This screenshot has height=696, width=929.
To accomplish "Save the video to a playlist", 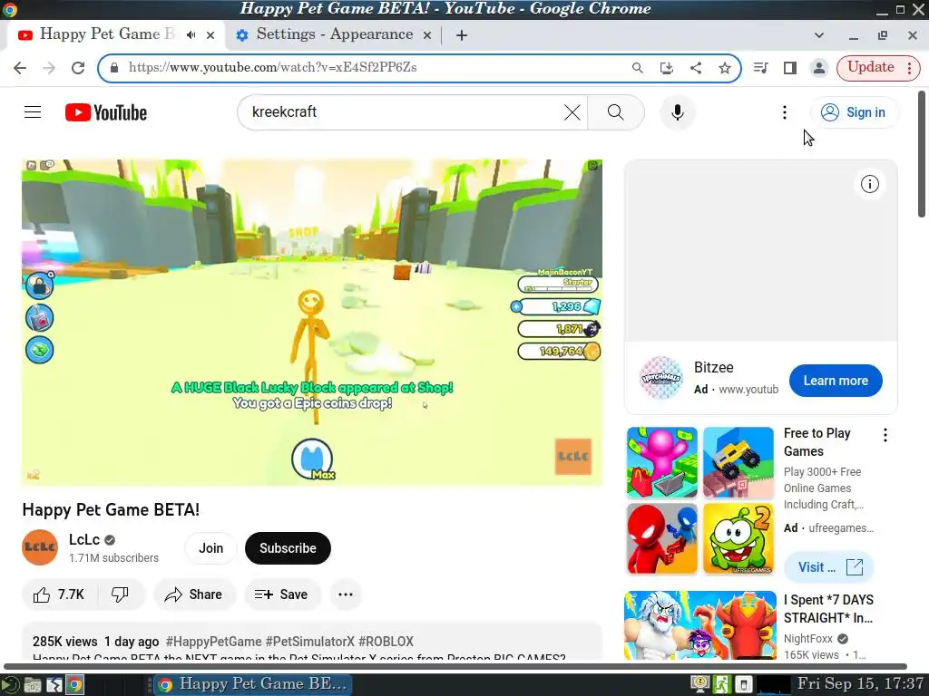I will pyautogui.click(x=281, y=594).
